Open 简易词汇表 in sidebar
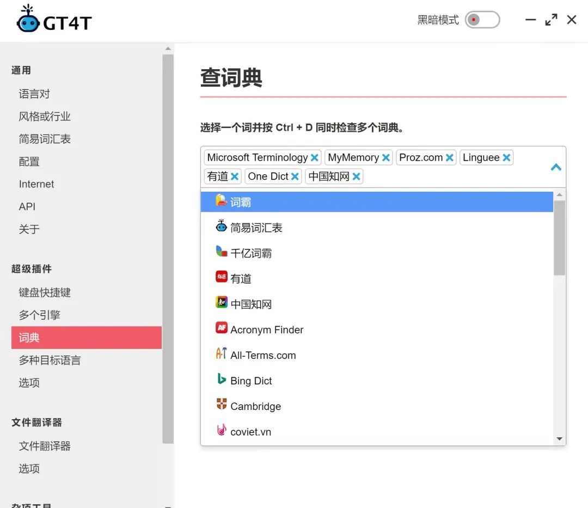588x508 pixels. click(x=45, y=139)
